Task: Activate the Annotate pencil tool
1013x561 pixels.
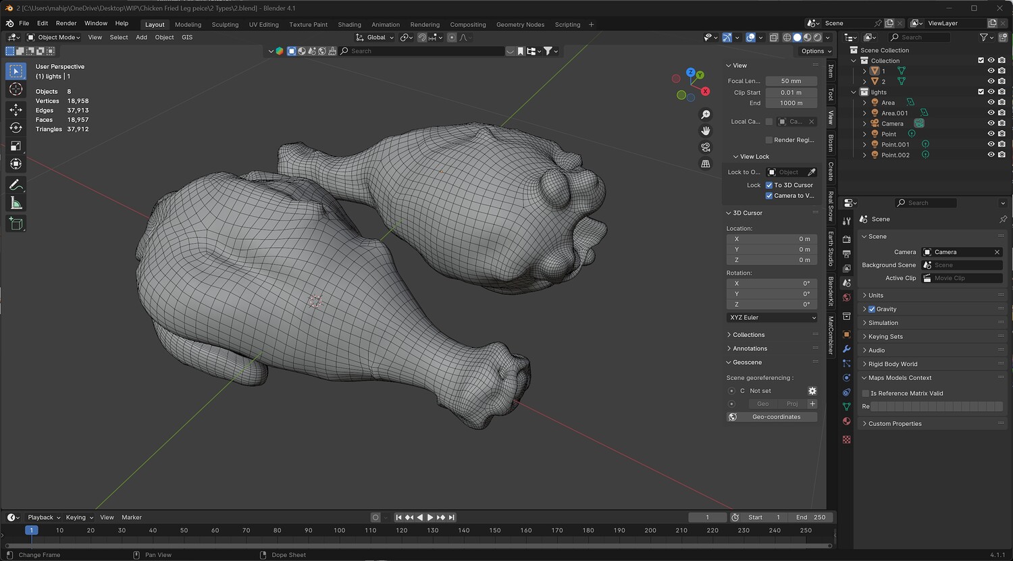Action: click(16, 185)
